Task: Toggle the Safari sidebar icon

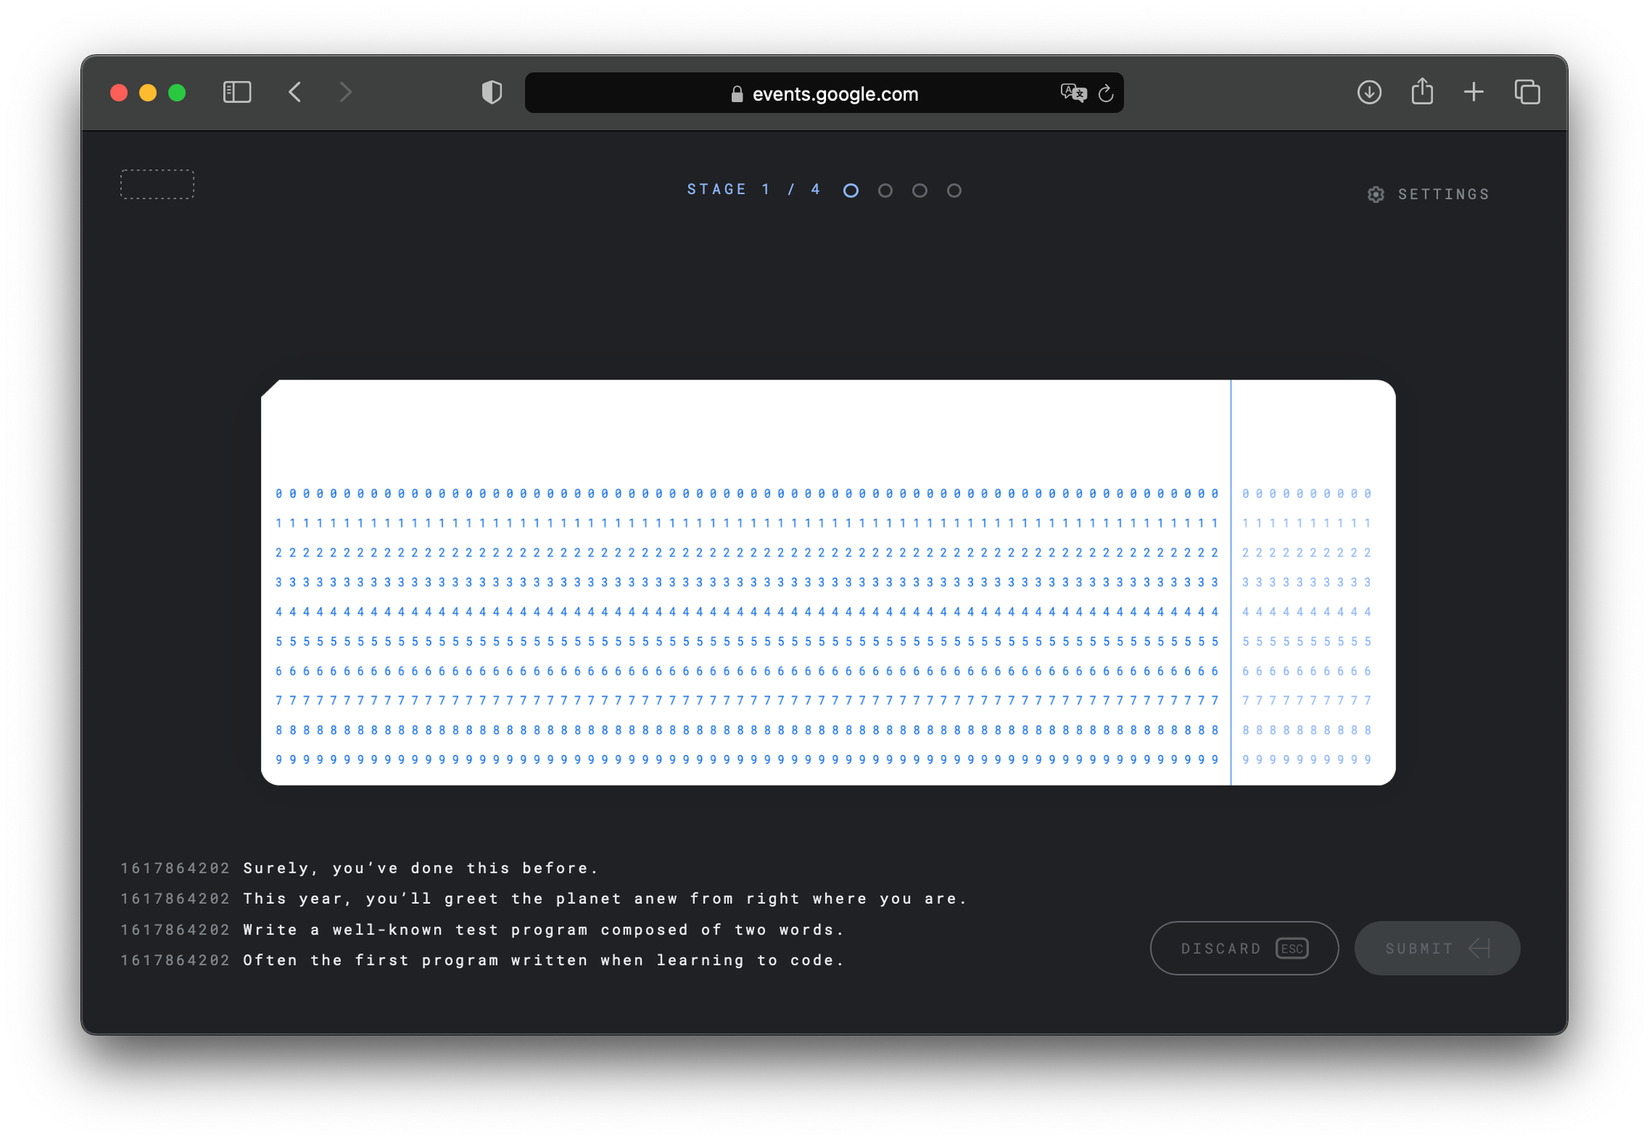Action: click(x=237, y=92)
